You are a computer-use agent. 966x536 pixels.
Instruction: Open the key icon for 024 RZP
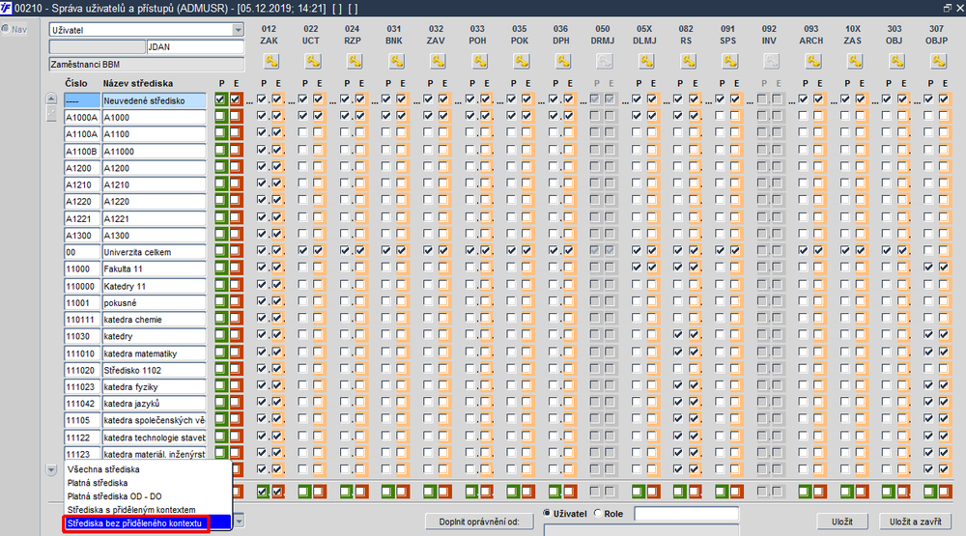[355, 61]
